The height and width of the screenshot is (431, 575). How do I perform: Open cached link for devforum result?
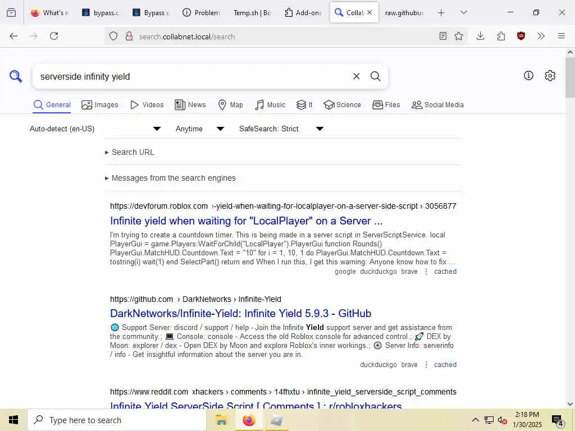[445, 272]
